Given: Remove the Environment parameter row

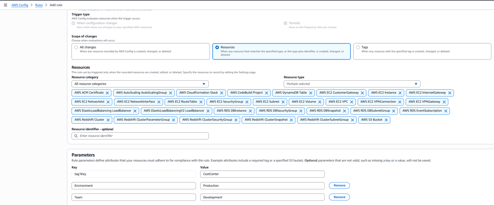Looking at the screenshot, I should (339, 185).
